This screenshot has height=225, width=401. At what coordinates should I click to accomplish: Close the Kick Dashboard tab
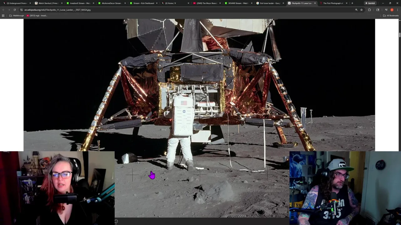click(157, 3)
